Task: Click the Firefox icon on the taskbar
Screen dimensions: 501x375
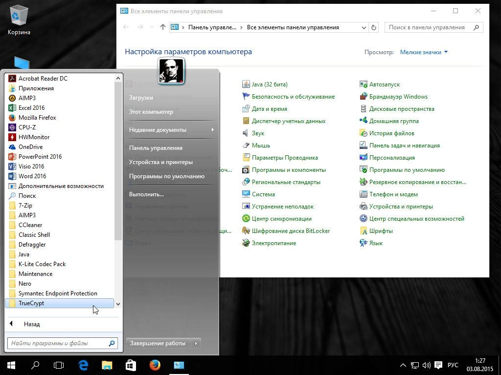Action: pos(155,365)
